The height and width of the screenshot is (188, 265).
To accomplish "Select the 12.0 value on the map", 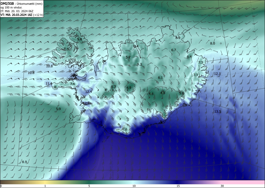I will (x=74, y=75).
